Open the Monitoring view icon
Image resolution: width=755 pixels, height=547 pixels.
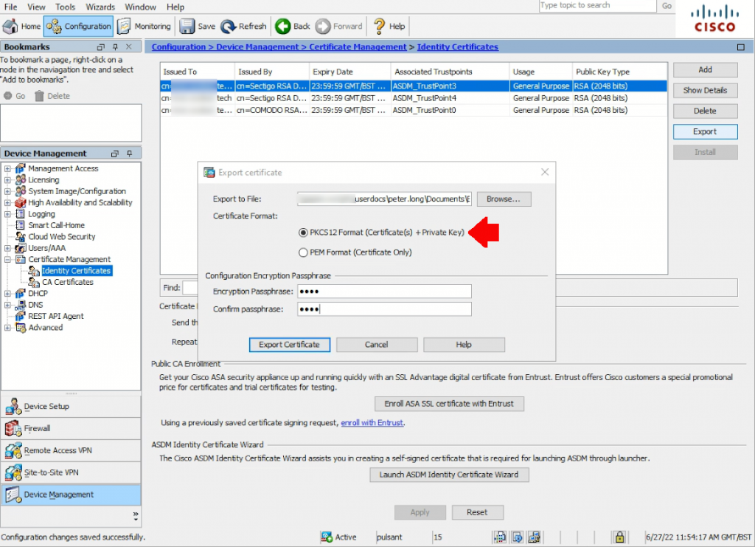[124, 26]
